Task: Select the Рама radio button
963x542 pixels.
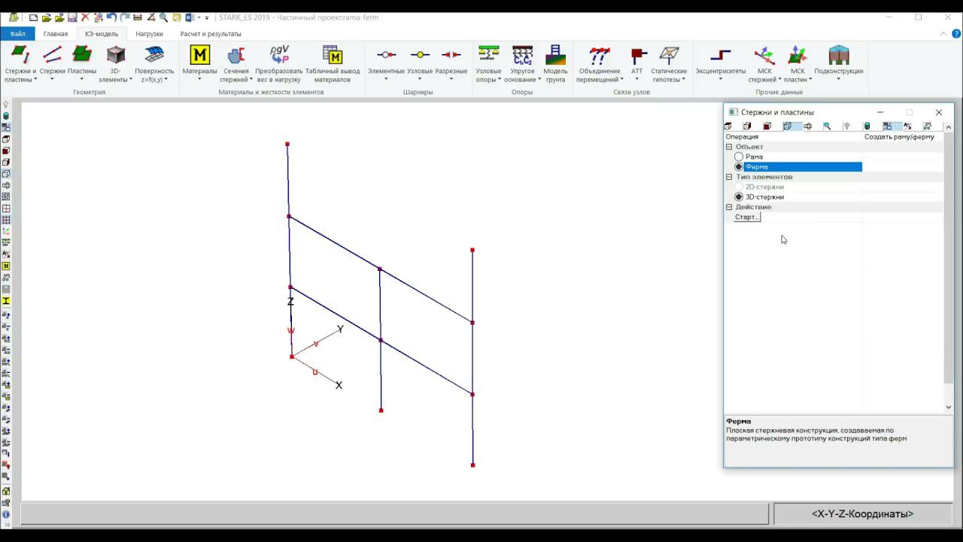Action: pyautogui.click(x=739, y=157)
